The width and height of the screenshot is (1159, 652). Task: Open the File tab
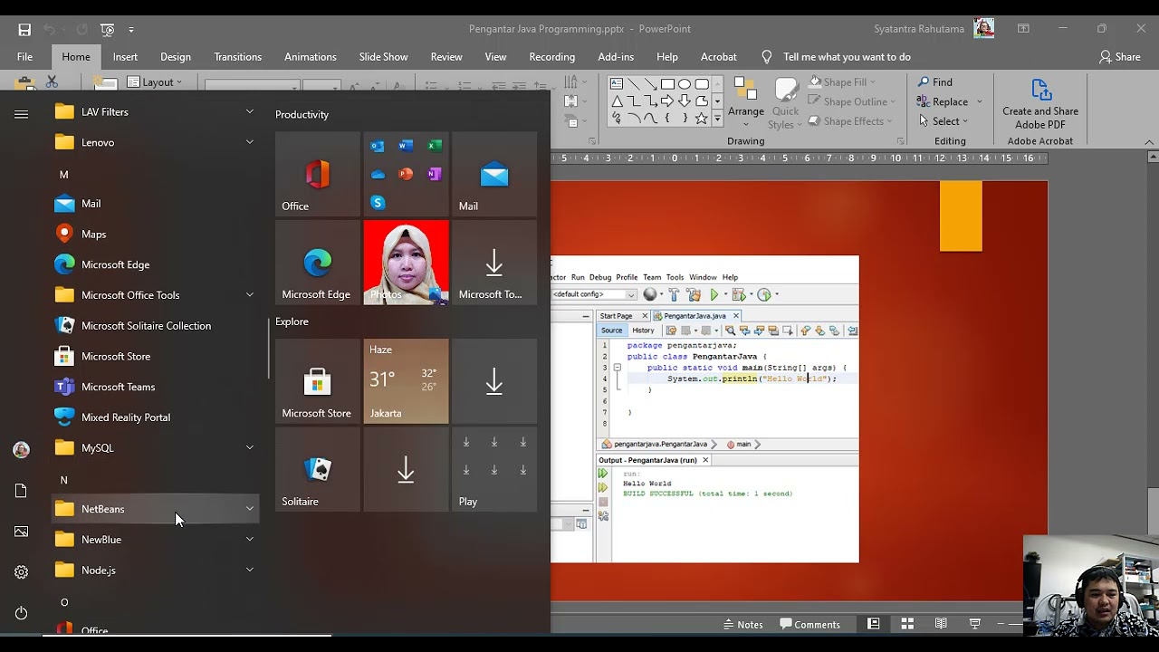tap(24, 57)
